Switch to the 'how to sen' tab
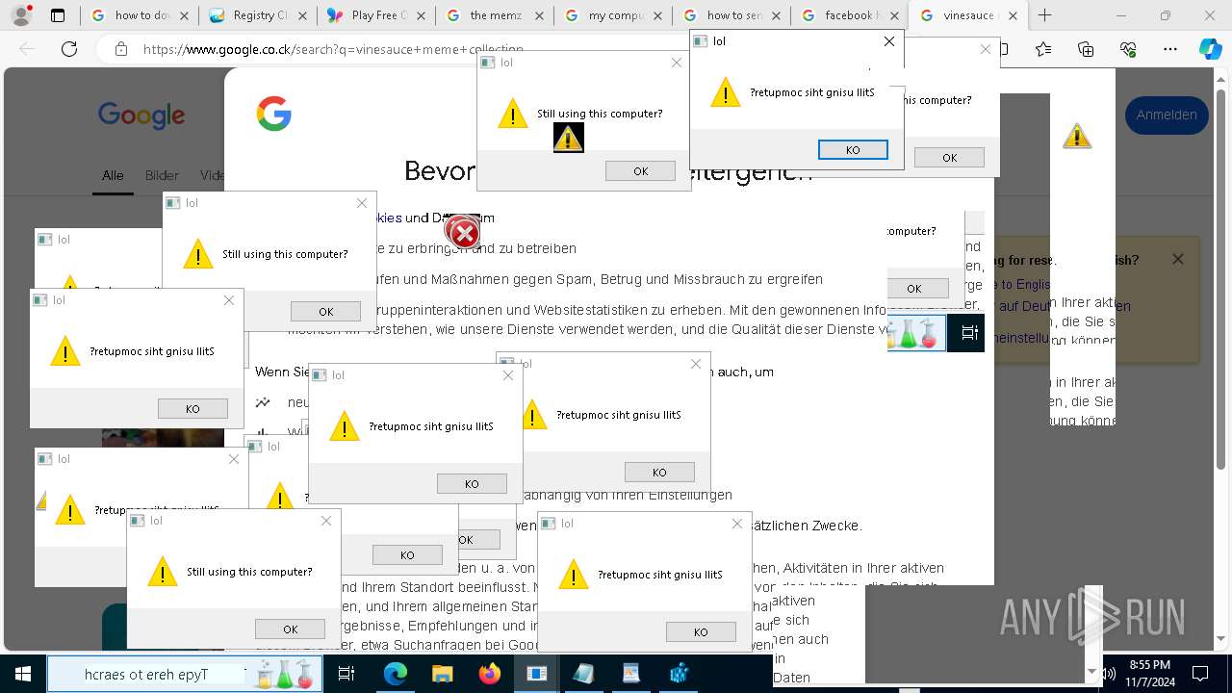 731,15
